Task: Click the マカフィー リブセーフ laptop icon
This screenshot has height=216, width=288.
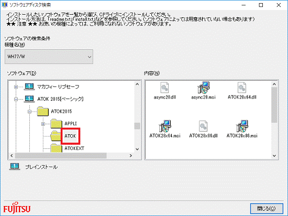Action: [29, 87]
